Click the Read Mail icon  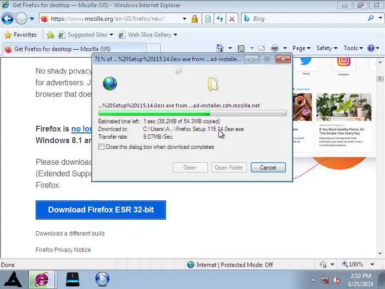[261, 49]
